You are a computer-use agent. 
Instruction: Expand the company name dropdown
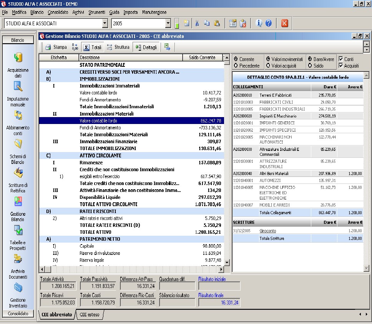[x=105, y=23]
